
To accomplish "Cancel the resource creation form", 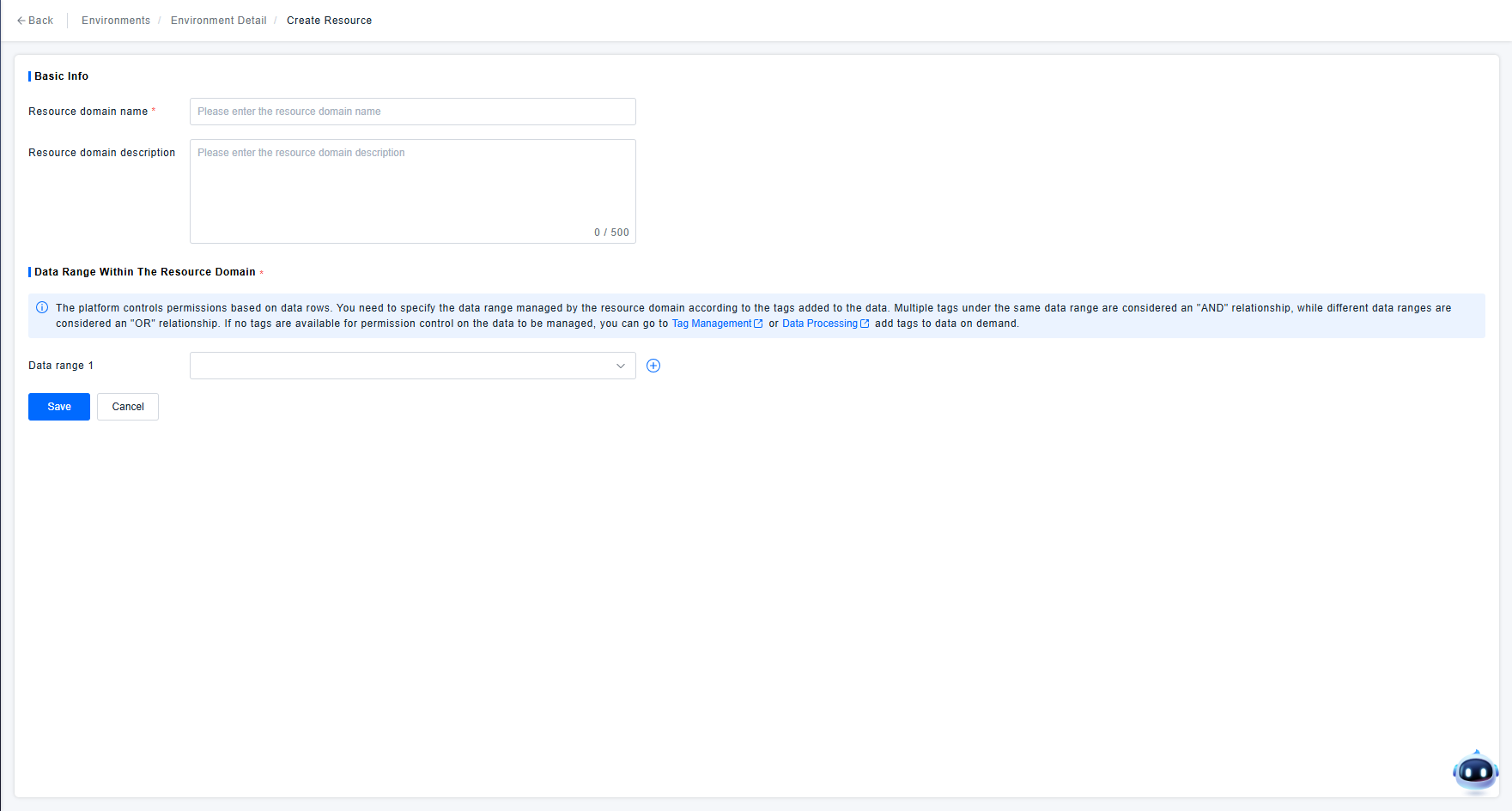I will (x=128, y=407).
